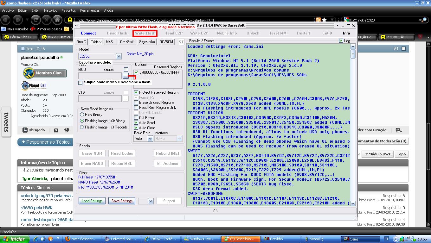Click the Planet Cell avatar image
Image resolution: width=431 pixels, height=243 pixels.
pos(34,85)
